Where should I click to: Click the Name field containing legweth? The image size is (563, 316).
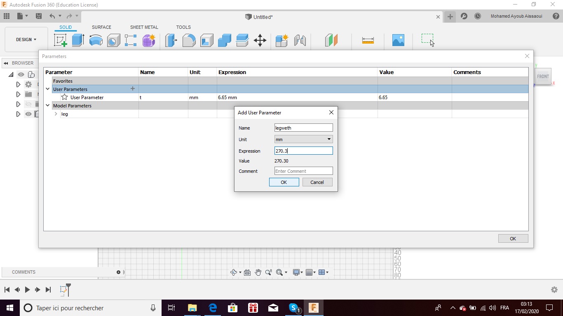[303, 128]
